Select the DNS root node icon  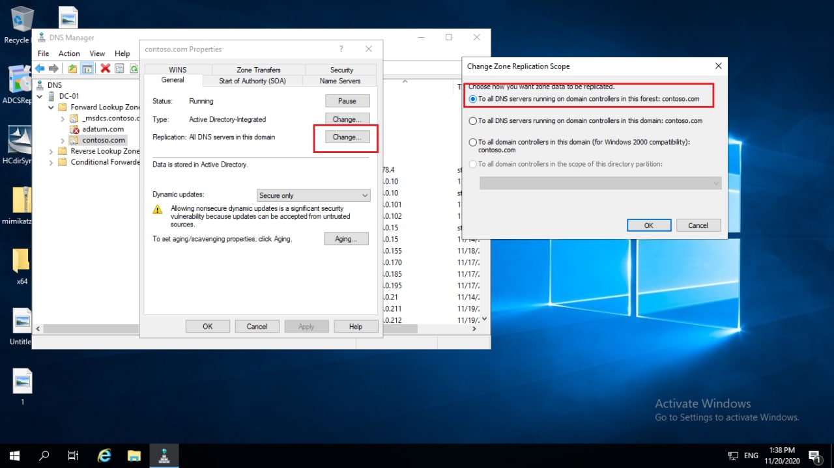coord(40,85)
